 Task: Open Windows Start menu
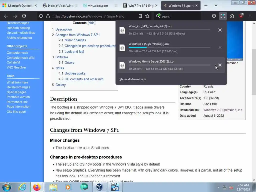[7, 187]
